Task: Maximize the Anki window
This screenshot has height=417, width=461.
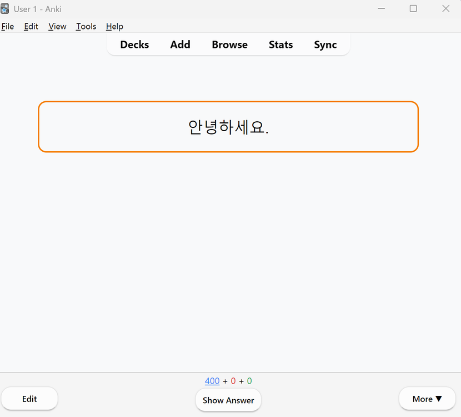Action: 413,8
